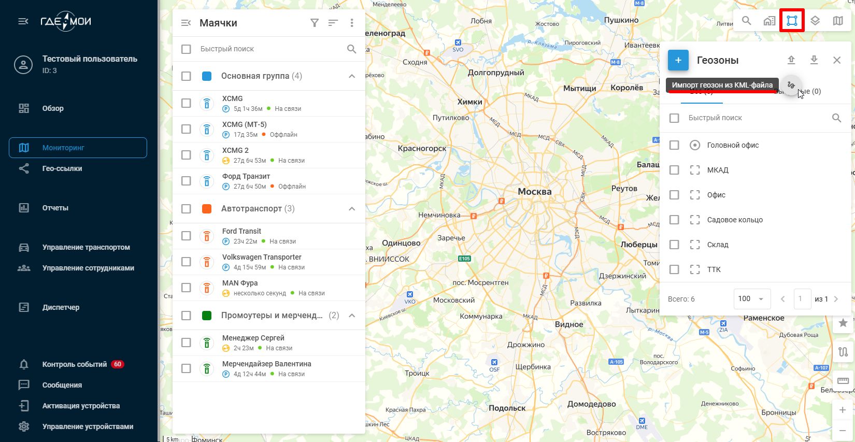This screenshot has height=442, width=855.
Task: Tick the Ford Transit tracker checkbox
Action: [x=186, y=236]
